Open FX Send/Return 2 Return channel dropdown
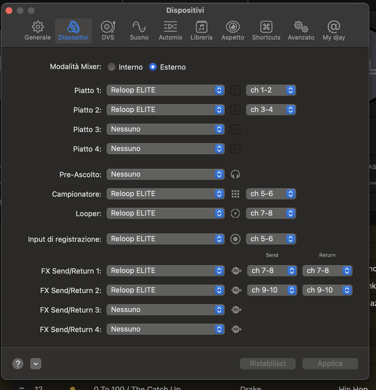The height and width of the screenshot is (390, 376). pos(327,290)
